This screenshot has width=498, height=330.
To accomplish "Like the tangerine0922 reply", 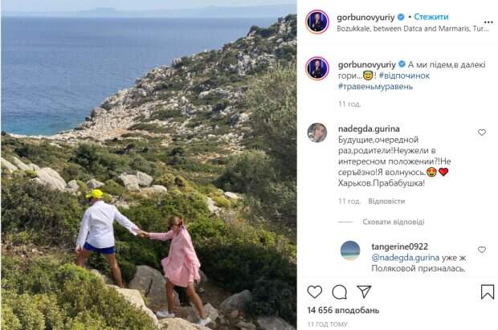I will click(482, 250).
